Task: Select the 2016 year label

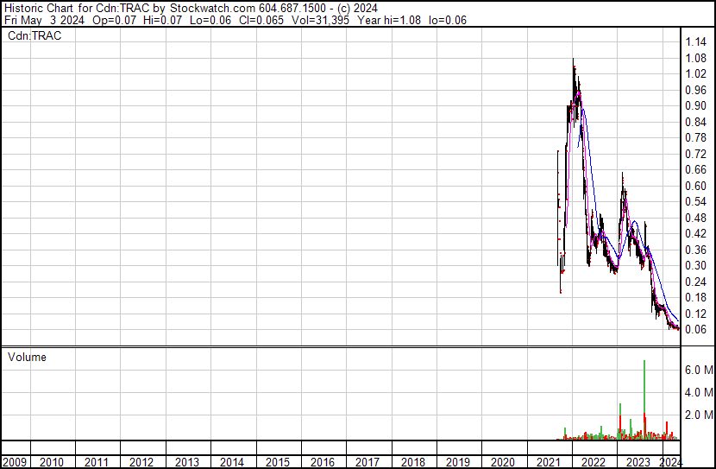Action: pyautogui.click(x=323, y=462)
